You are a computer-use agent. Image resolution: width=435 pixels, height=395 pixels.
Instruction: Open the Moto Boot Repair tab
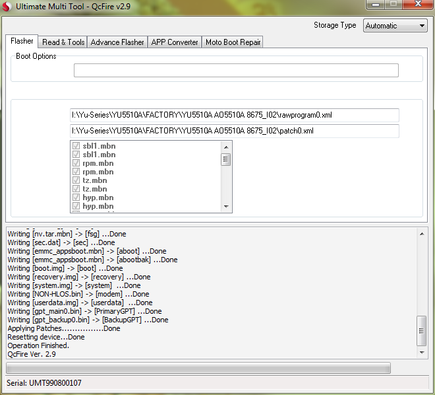(233, 42)
